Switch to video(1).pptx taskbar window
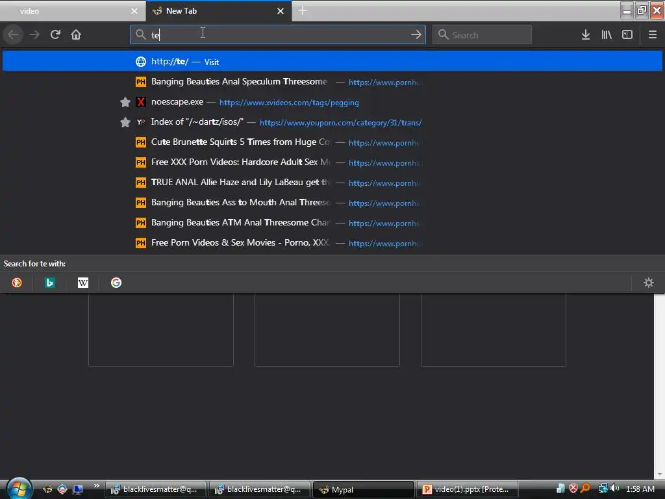The image size is (665, 499). click(x=468, y=490)
